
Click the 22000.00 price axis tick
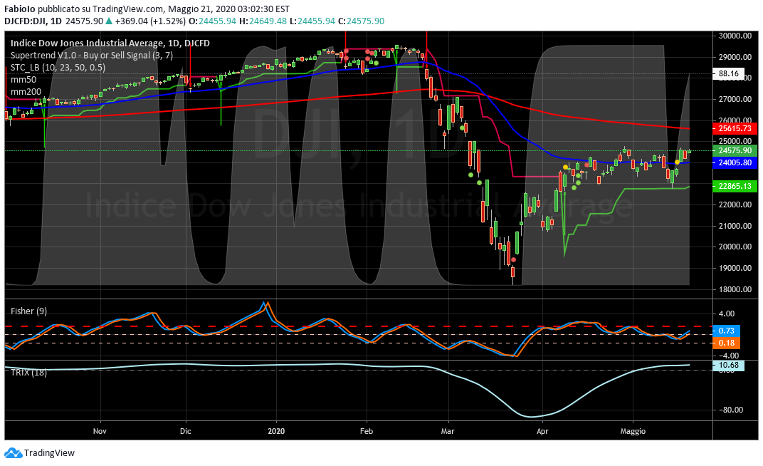click(735, 204)
